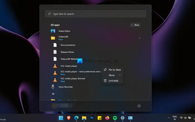Click the VLC media player skinned cone icon
The height and width of the screenshot is (122, 195).
(x=55, y=80)
